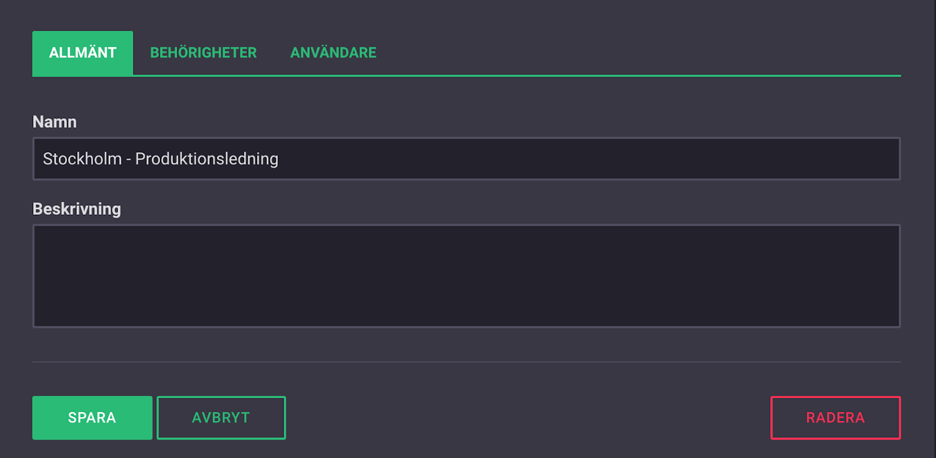Click Produktionsledning text inside the name field
The height and width of the screenshot is (458, 936).
pos(207,159)
